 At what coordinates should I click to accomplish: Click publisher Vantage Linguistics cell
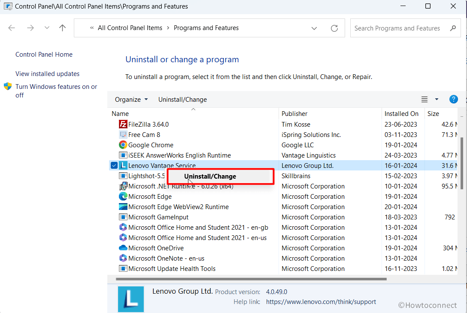click(308, 155)
